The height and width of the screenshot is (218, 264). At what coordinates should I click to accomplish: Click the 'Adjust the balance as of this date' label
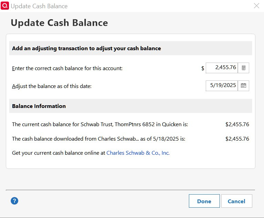click(52, 86)
